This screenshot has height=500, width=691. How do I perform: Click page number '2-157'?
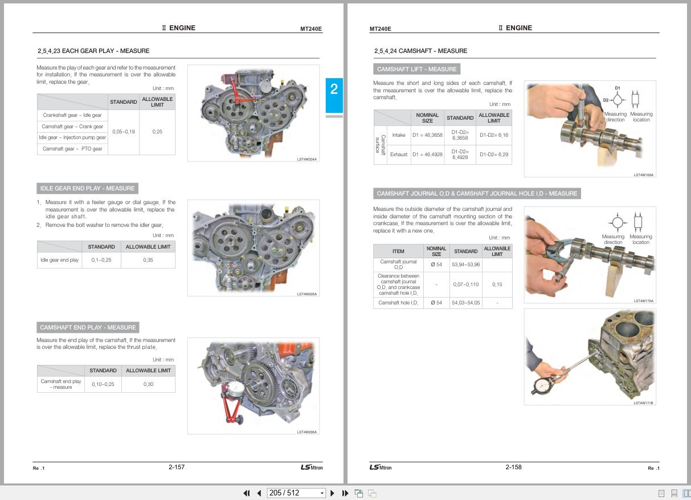click(177, 467)
